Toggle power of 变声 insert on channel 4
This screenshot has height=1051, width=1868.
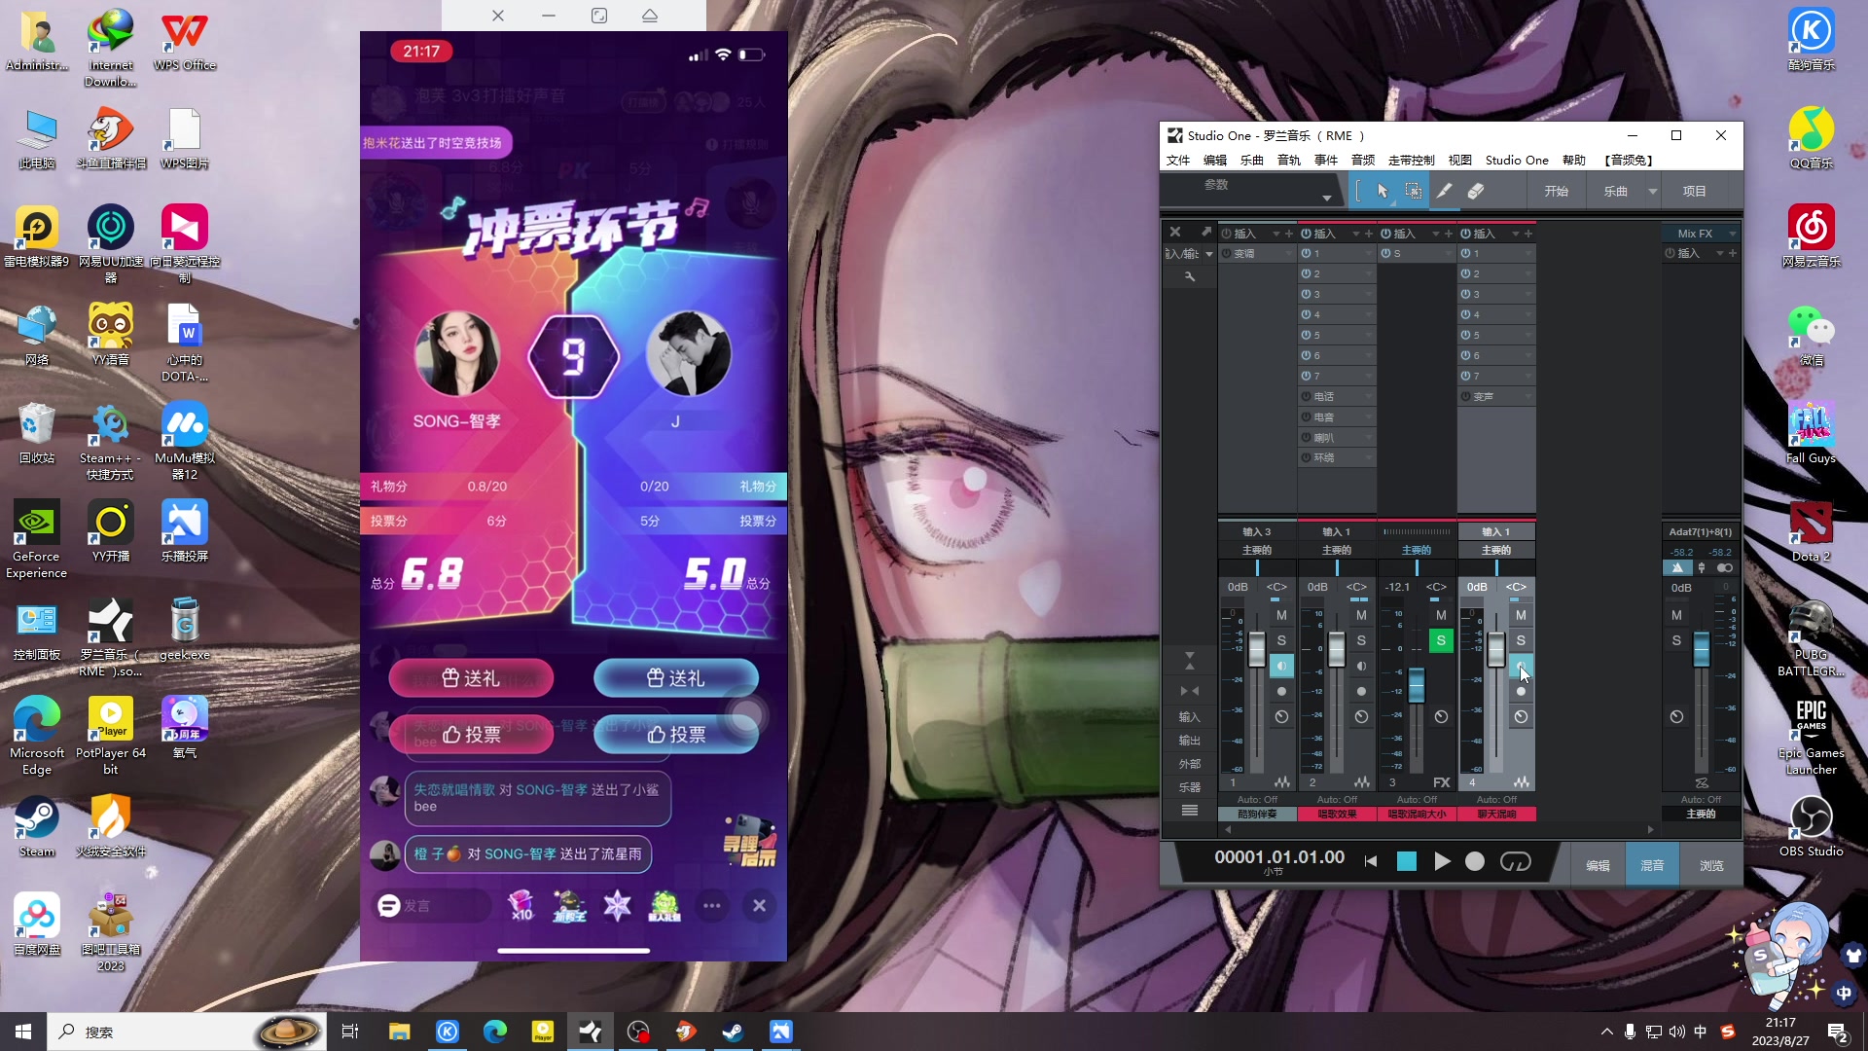pos(1466,396)
